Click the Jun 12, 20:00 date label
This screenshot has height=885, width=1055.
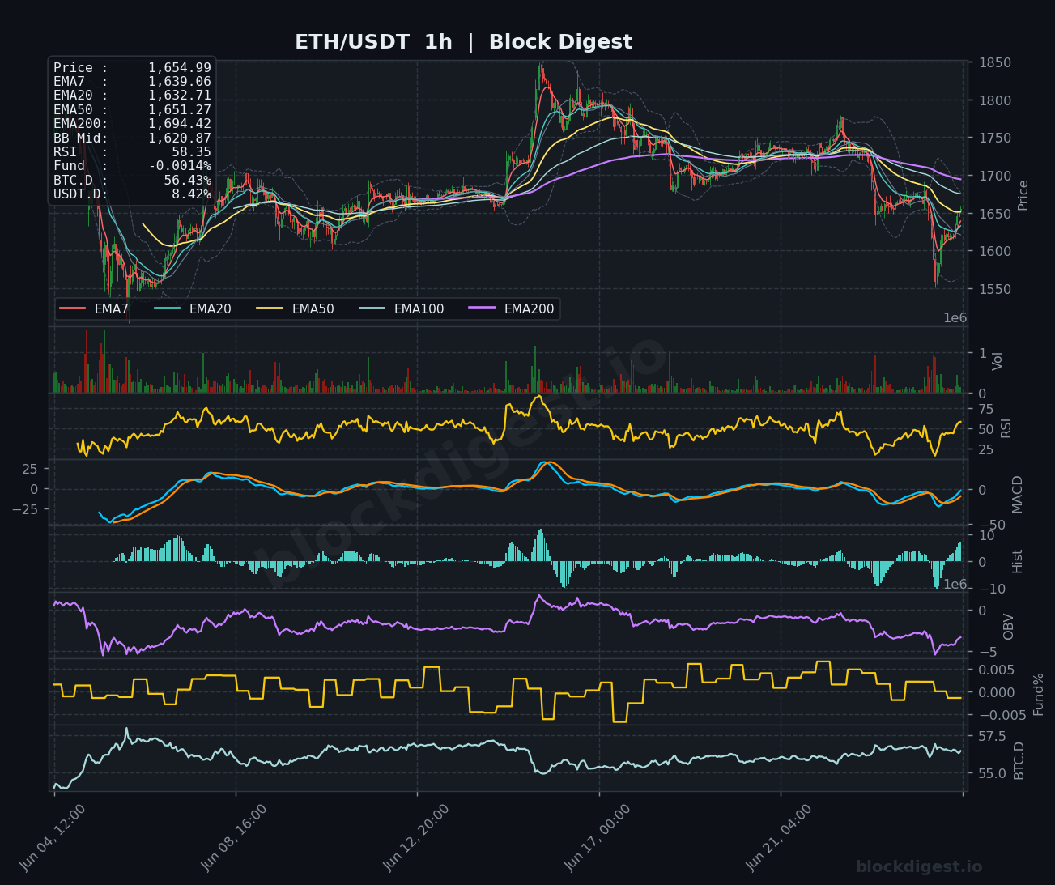[x=415, y=838]
